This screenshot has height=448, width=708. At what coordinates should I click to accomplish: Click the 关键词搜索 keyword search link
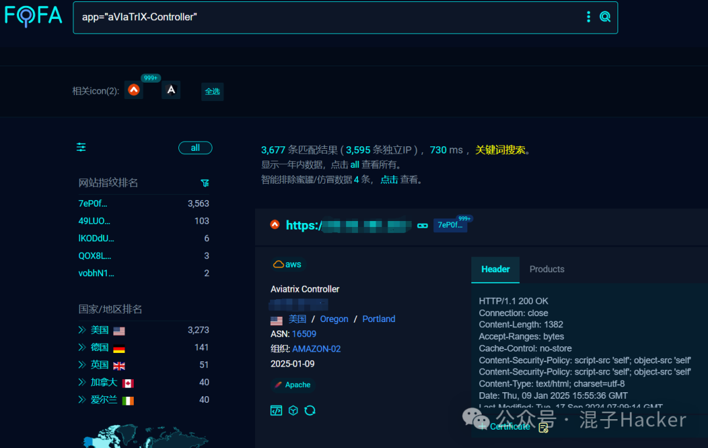pos(500,150)
